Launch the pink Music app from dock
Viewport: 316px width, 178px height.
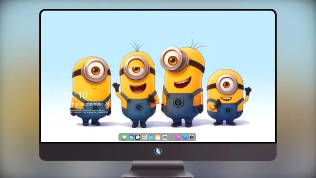tap(177, 137)
